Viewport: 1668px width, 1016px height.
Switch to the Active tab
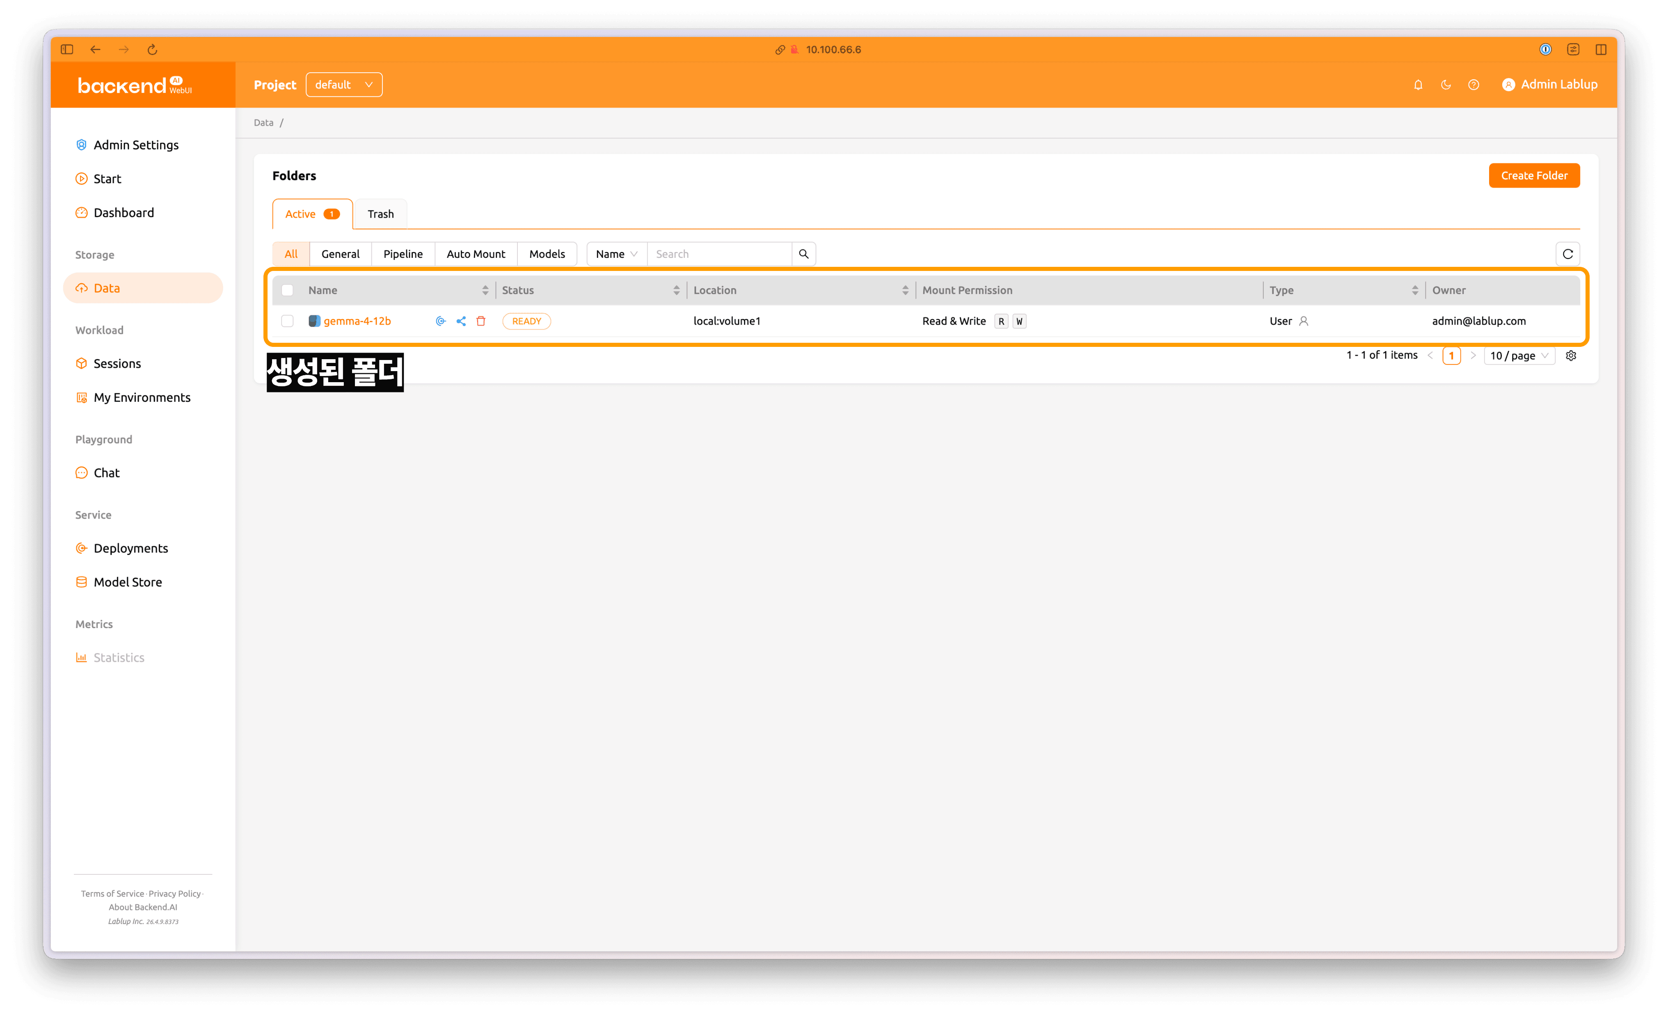tap(312, 214)
